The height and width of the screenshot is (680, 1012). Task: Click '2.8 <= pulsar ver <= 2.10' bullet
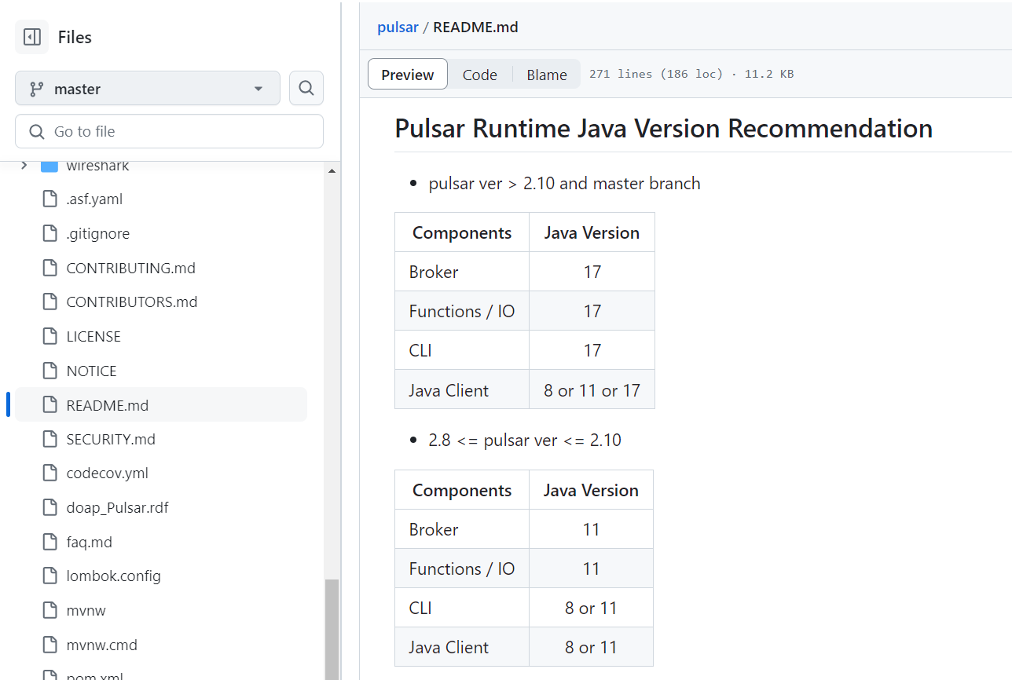(x=525, y=441)
